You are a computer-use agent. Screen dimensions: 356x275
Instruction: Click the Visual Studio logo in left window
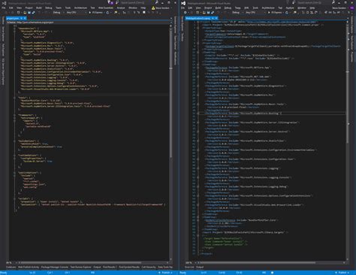pos(4,3)
